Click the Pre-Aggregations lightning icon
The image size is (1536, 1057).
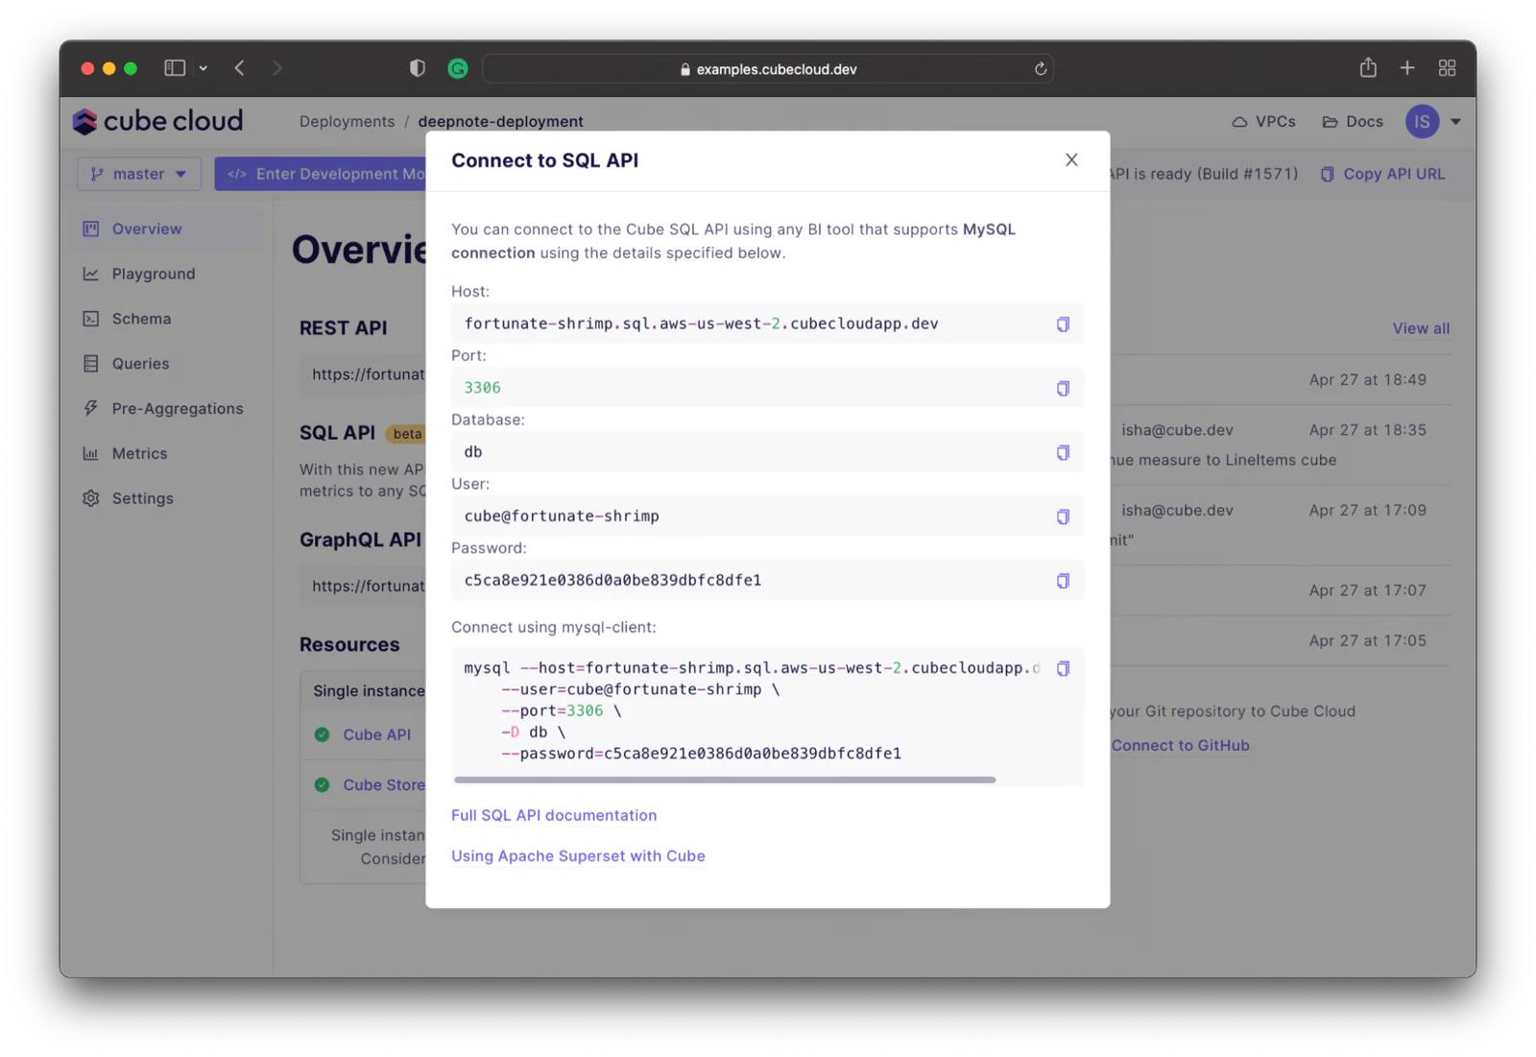pos(91,409)
